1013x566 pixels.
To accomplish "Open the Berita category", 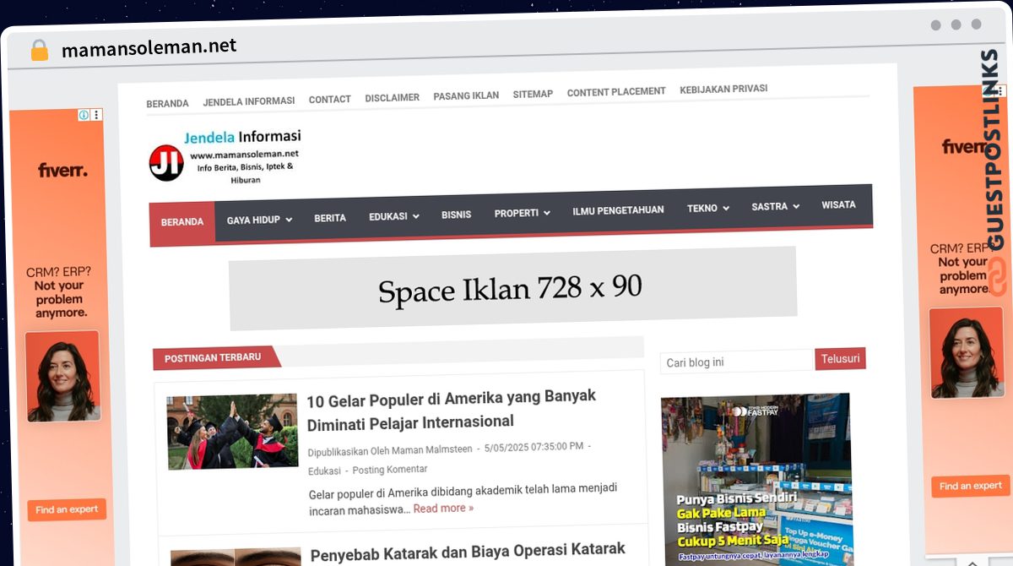I will (x=330, y=218).
